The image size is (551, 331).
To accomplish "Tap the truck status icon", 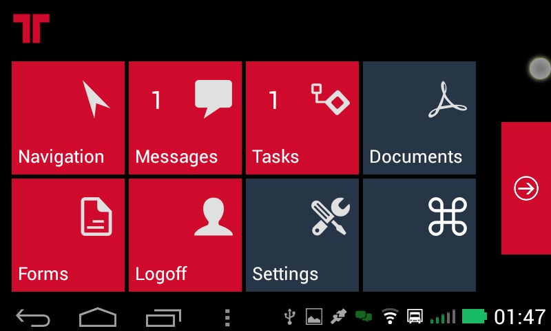I will coord(415,317).
